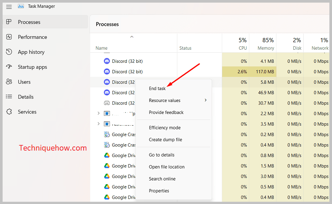Select Provide feedback menu entry

pos(166,112)
